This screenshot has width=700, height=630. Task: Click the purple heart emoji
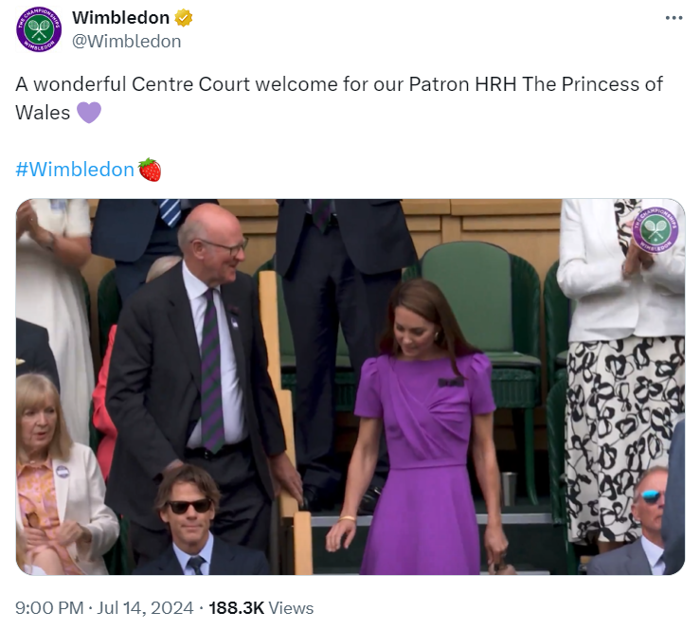89,113
